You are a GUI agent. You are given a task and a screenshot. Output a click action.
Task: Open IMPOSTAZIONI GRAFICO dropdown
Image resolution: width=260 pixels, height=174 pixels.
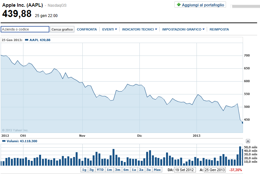[x=183, y=29]
